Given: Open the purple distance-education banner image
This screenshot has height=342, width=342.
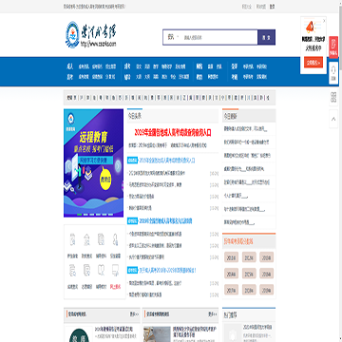Looking at the screenshot, I should pyautogui.click(x=93, y=163).
